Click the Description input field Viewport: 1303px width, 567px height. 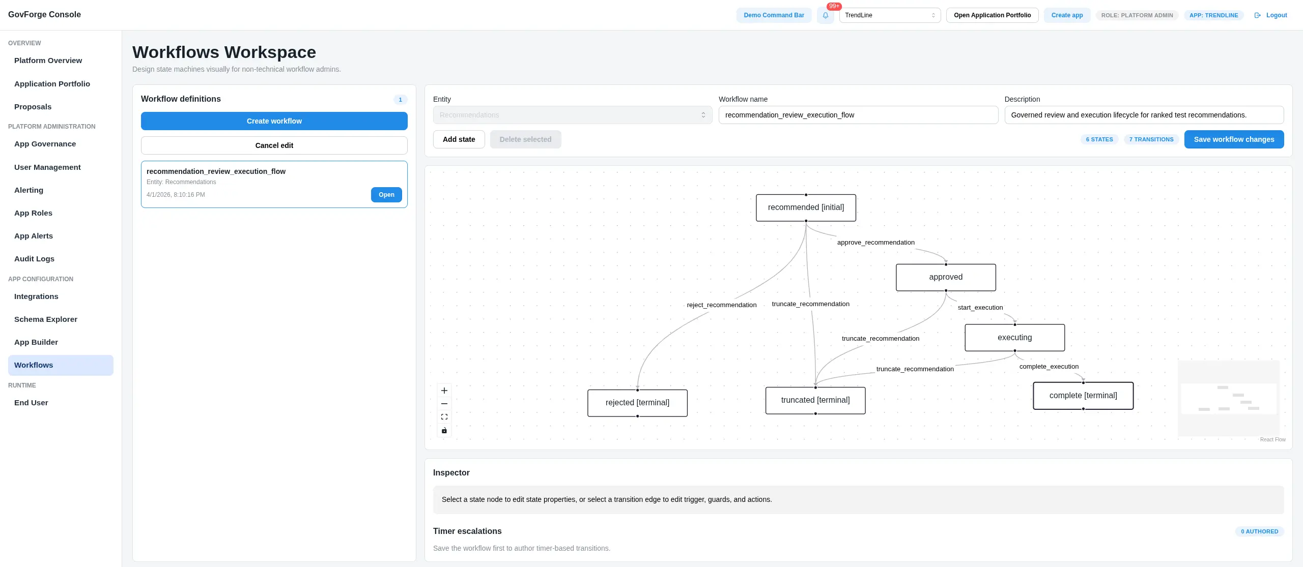(1144, 115)
